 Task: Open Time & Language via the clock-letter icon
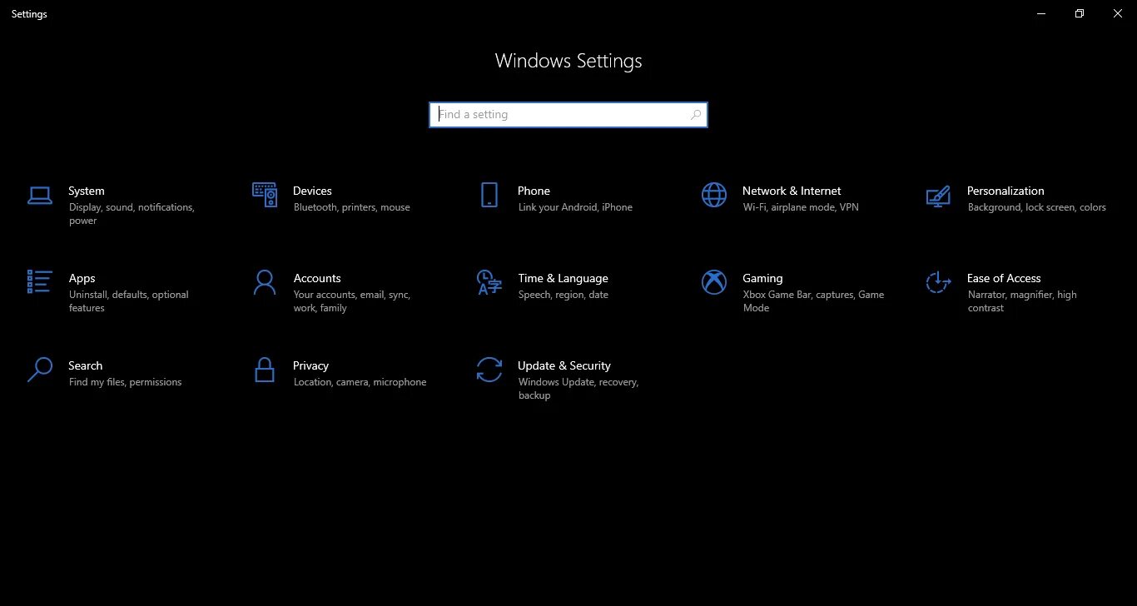coord(489,282)
